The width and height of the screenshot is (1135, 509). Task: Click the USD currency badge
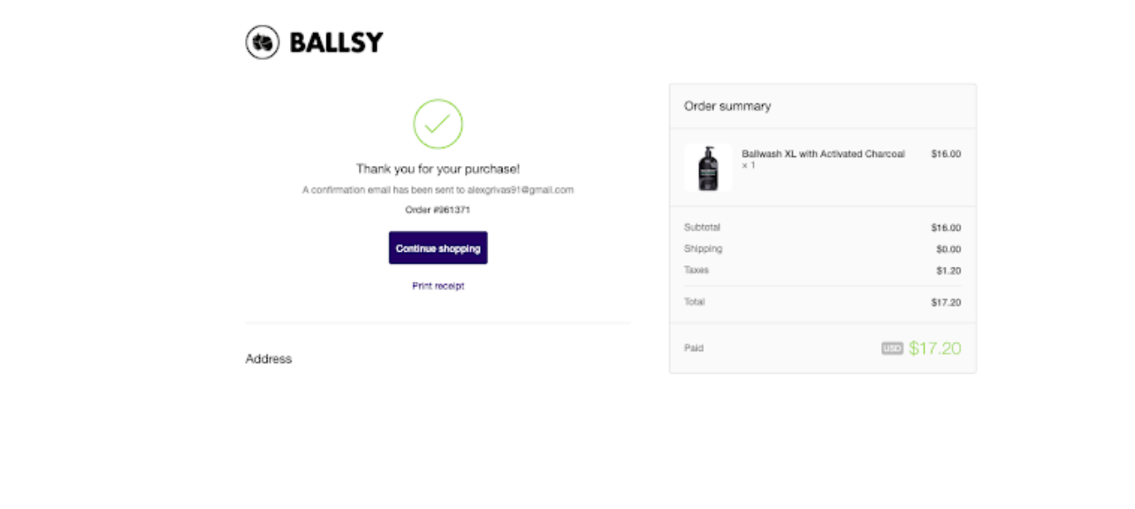892,349
